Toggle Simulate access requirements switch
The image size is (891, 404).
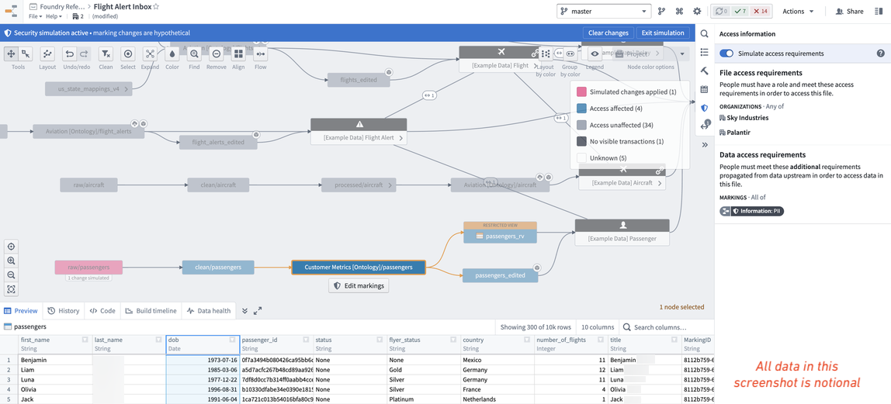pyautogui.click(x=726, y=54)
